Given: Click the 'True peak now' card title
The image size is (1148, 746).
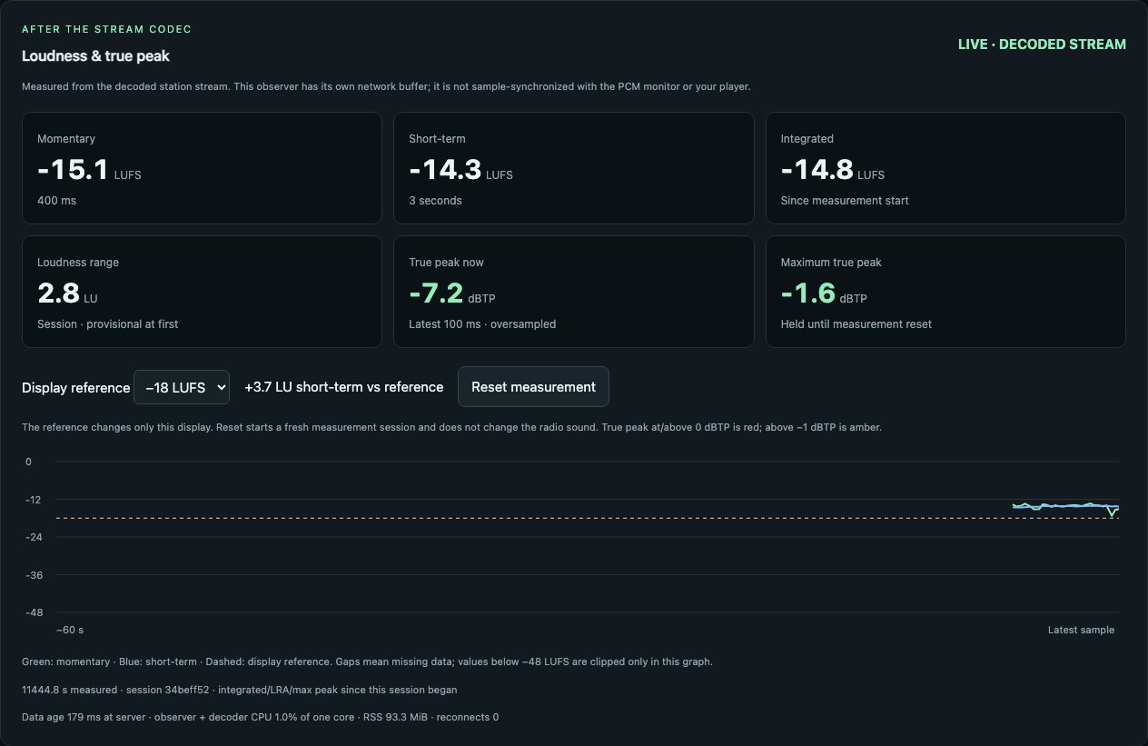Looking at the screenshot, I should point(446,263).
